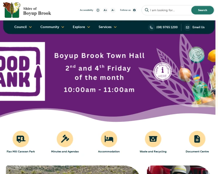The width and height of the screenshot is (218, 174).
Task: Expand the Services chevron arrow
Action: point(115,27)
